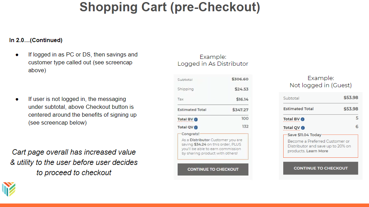Viewport: 369px width, 207px height.
Task: Click the $24.53 Shipping amount
Action: click(242, 89)
